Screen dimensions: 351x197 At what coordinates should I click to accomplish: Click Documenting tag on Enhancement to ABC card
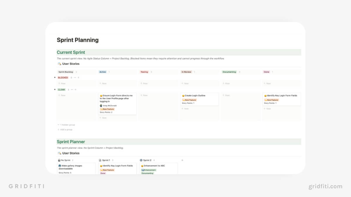click(x=147, y=173)
